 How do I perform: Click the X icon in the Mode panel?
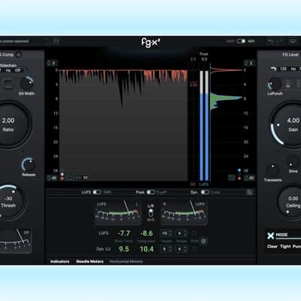tap(270, 236)
